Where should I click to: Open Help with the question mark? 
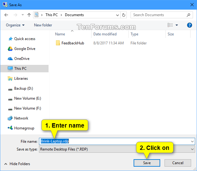(189, 25)
